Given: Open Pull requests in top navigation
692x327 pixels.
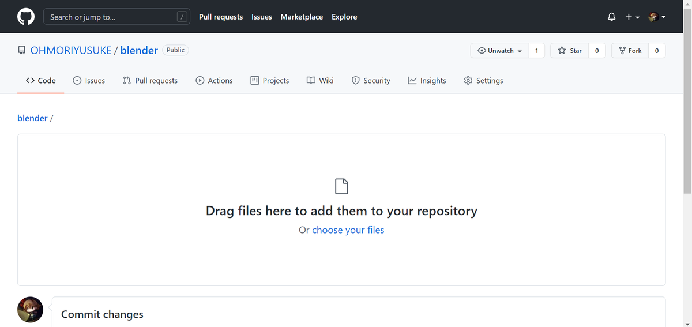Looking at the screenshot, I should point(221,17).
